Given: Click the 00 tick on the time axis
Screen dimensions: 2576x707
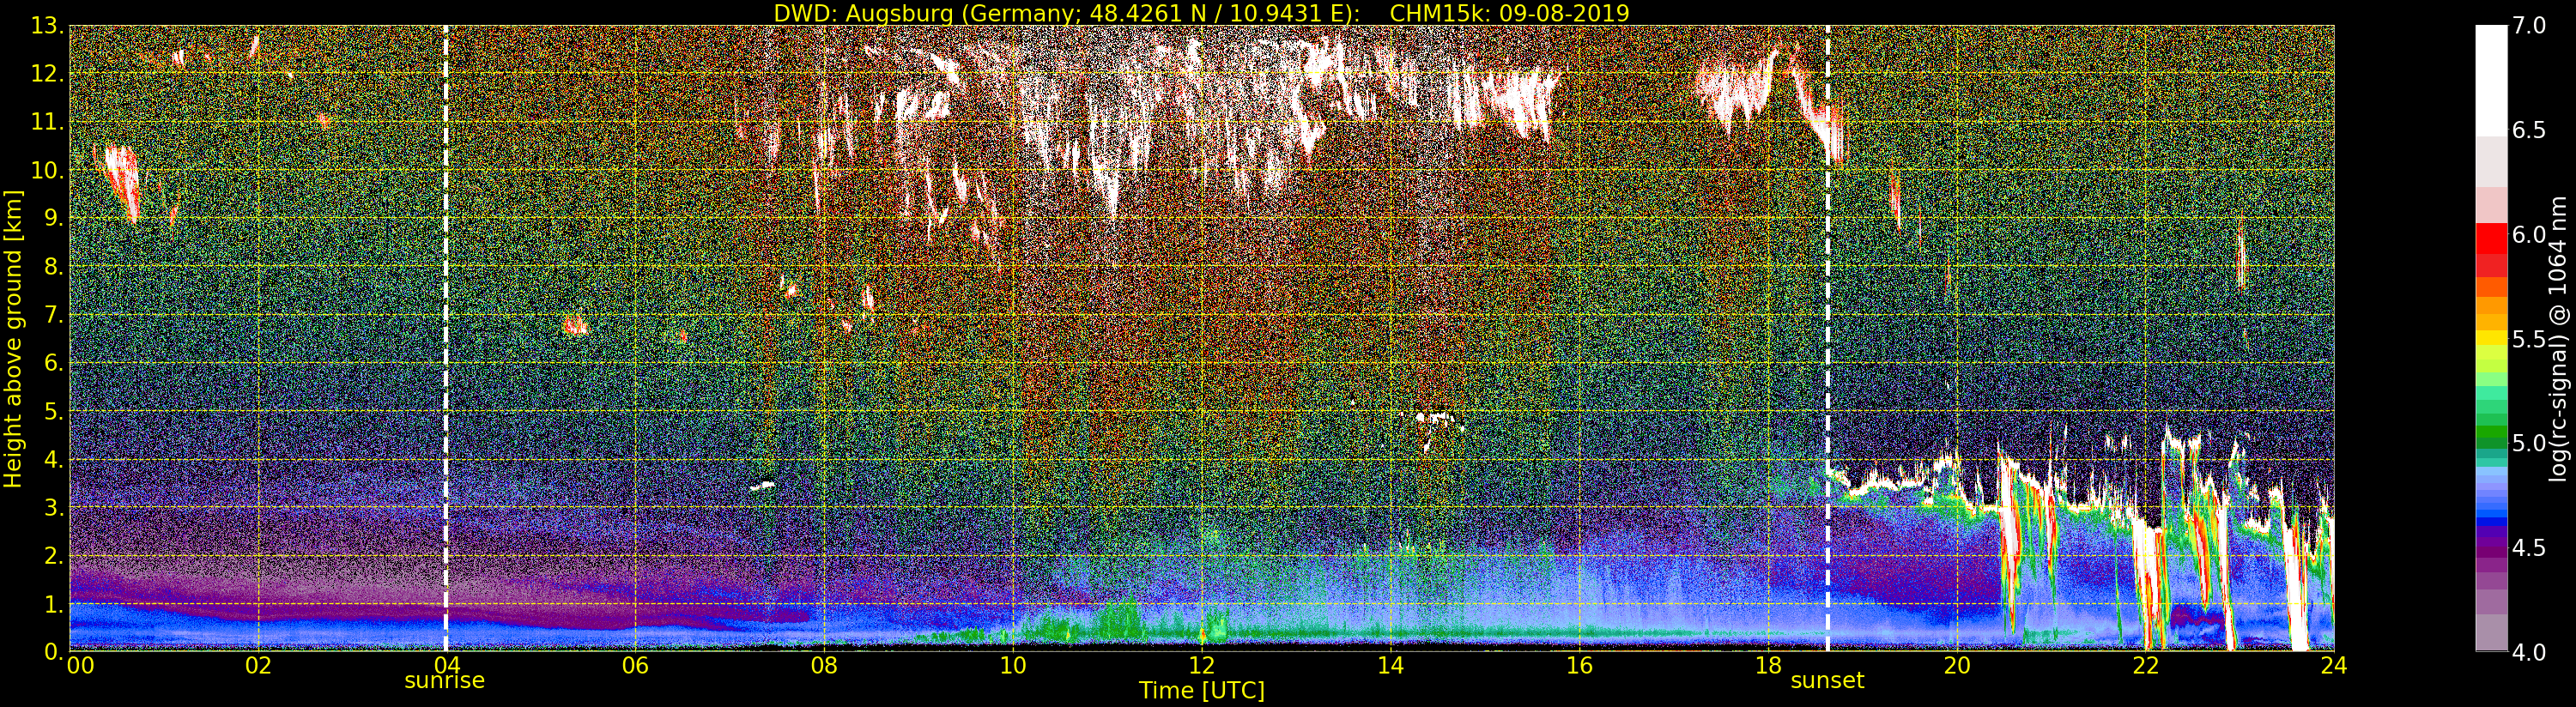Looking at the screenshot, I should point(80,666).
